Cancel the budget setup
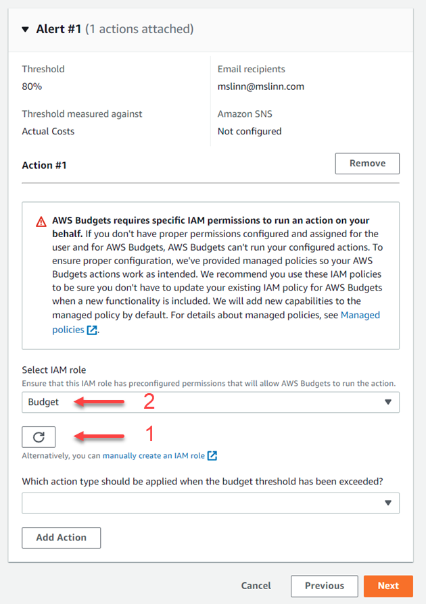This screenshot has height=604, width=426. click(256, 586)
